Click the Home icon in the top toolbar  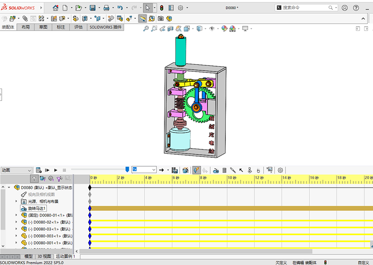56,8
